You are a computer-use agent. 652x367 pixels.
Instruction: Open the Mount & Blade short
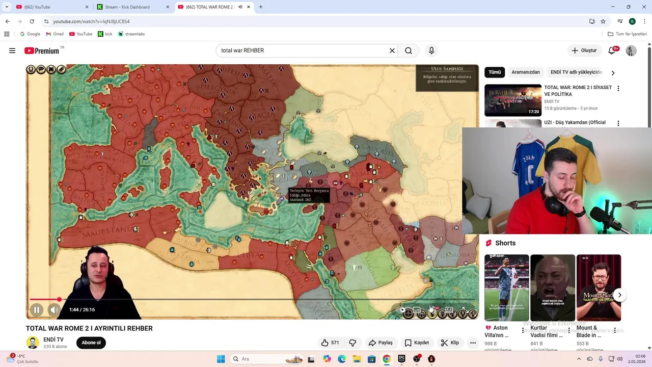coord(599,287)
